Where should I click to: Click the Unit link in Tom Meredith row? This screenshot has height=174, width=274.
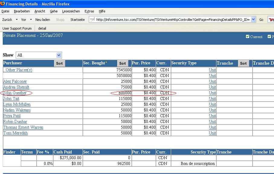212,133
